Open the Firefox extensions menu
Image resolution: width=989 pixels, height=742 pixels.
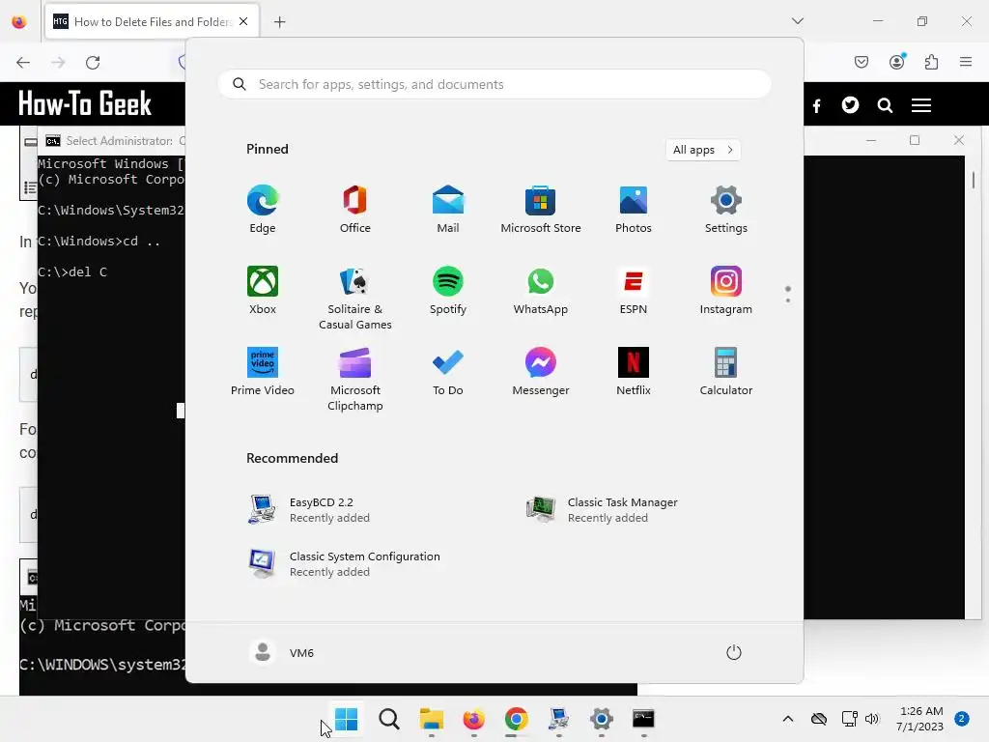click(931, 62)
